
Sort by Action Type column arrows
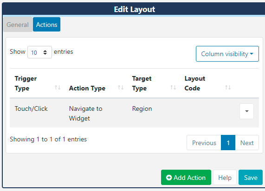pos(121,88)
